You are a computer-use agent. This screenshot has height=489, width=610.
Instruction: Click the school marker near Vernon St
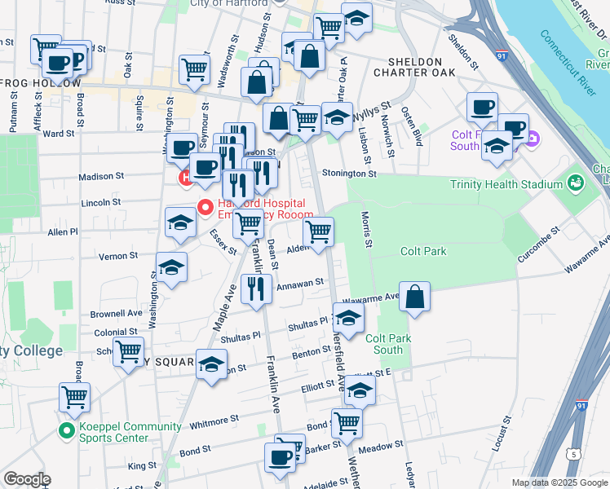171,270
